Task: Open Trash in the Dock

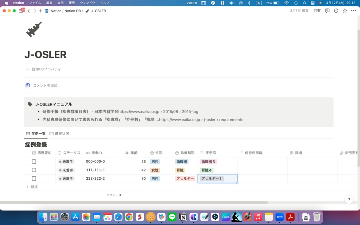Action: 317,217
